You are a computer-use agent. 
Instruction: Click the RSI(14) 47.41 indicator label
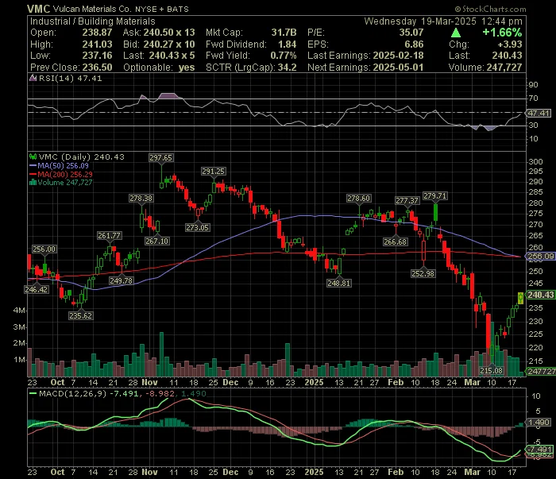tap(70, 79)
